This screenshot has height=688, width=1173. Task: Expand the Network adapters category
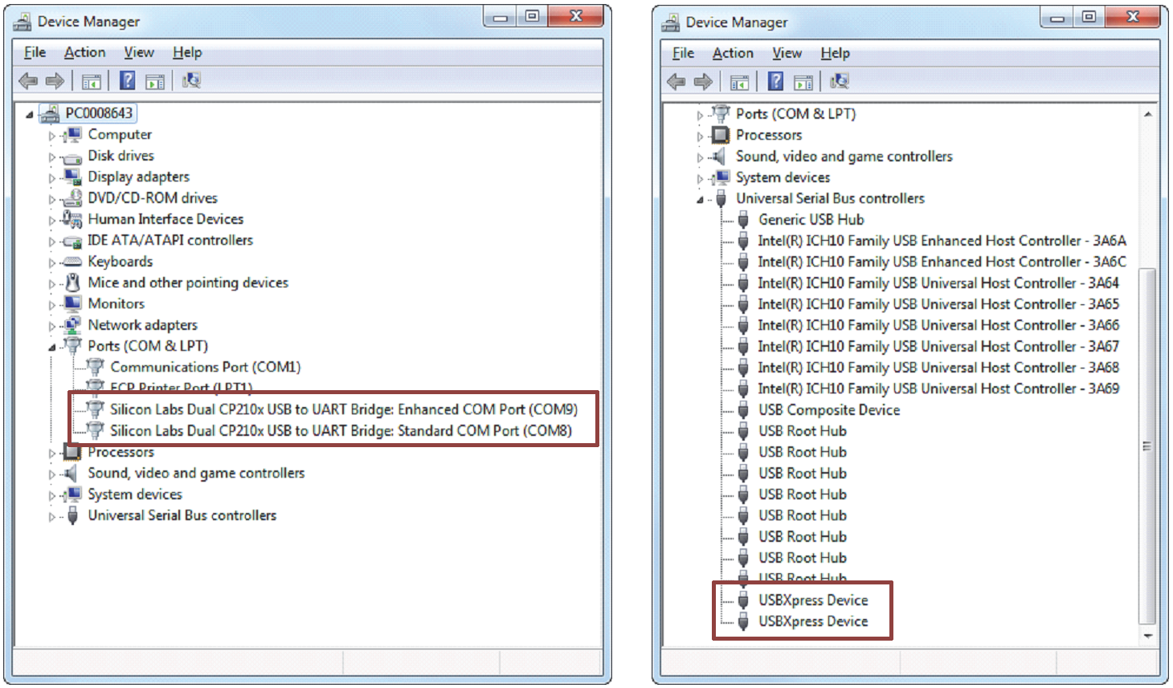click(52, 326)
